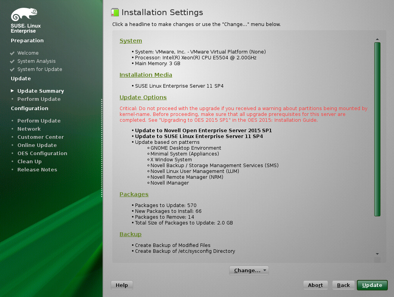Select Customer Center step in sidebar

click(x=41, y=137)
